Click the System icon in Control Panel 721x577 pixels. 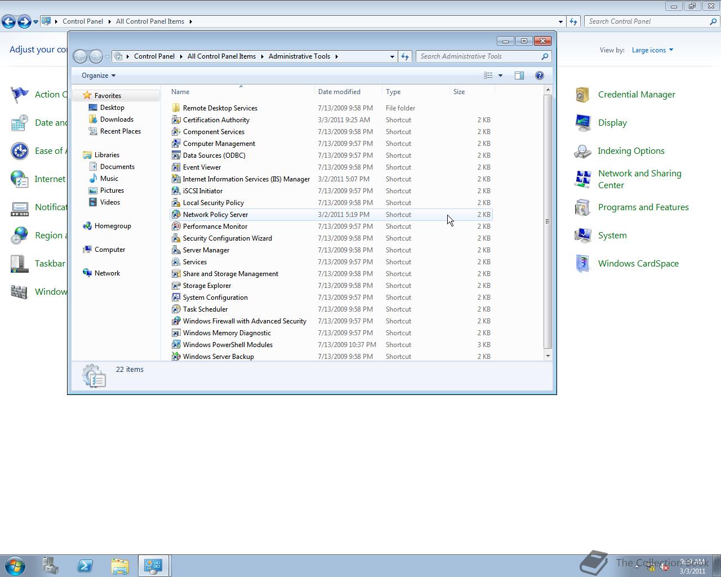tap(582, 236)
